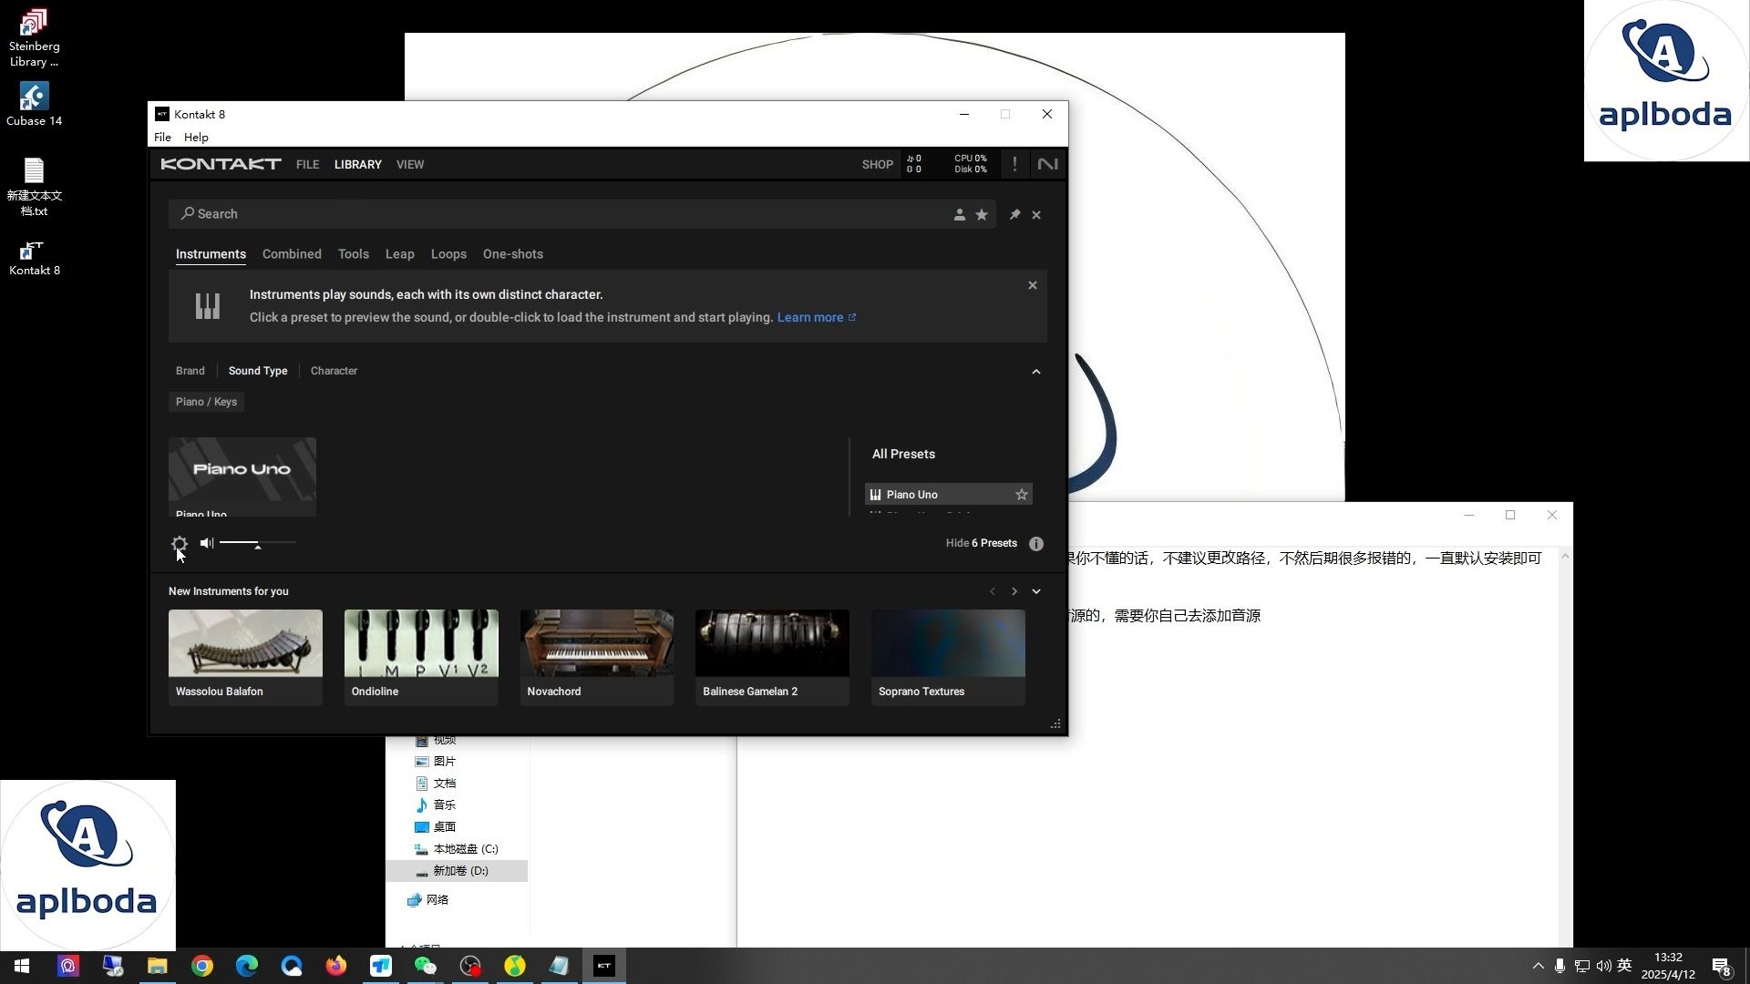The width and height of the screenshot is (1750, 984).
Task: Adjust the preview volume slider
Action: pos(258,543)
